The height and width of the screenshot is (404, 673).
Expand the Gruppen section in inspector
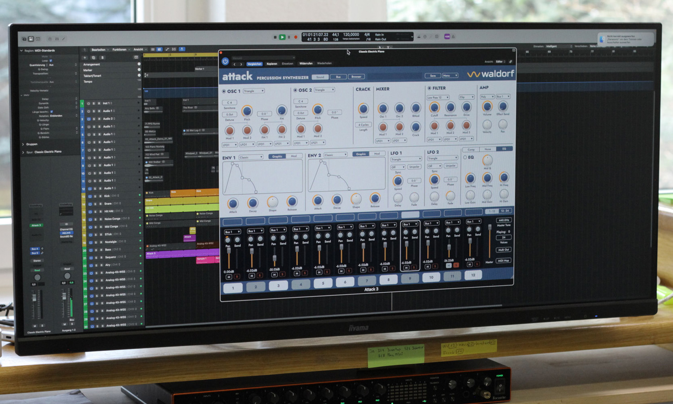pyautogui.click(x=23, y=145)
